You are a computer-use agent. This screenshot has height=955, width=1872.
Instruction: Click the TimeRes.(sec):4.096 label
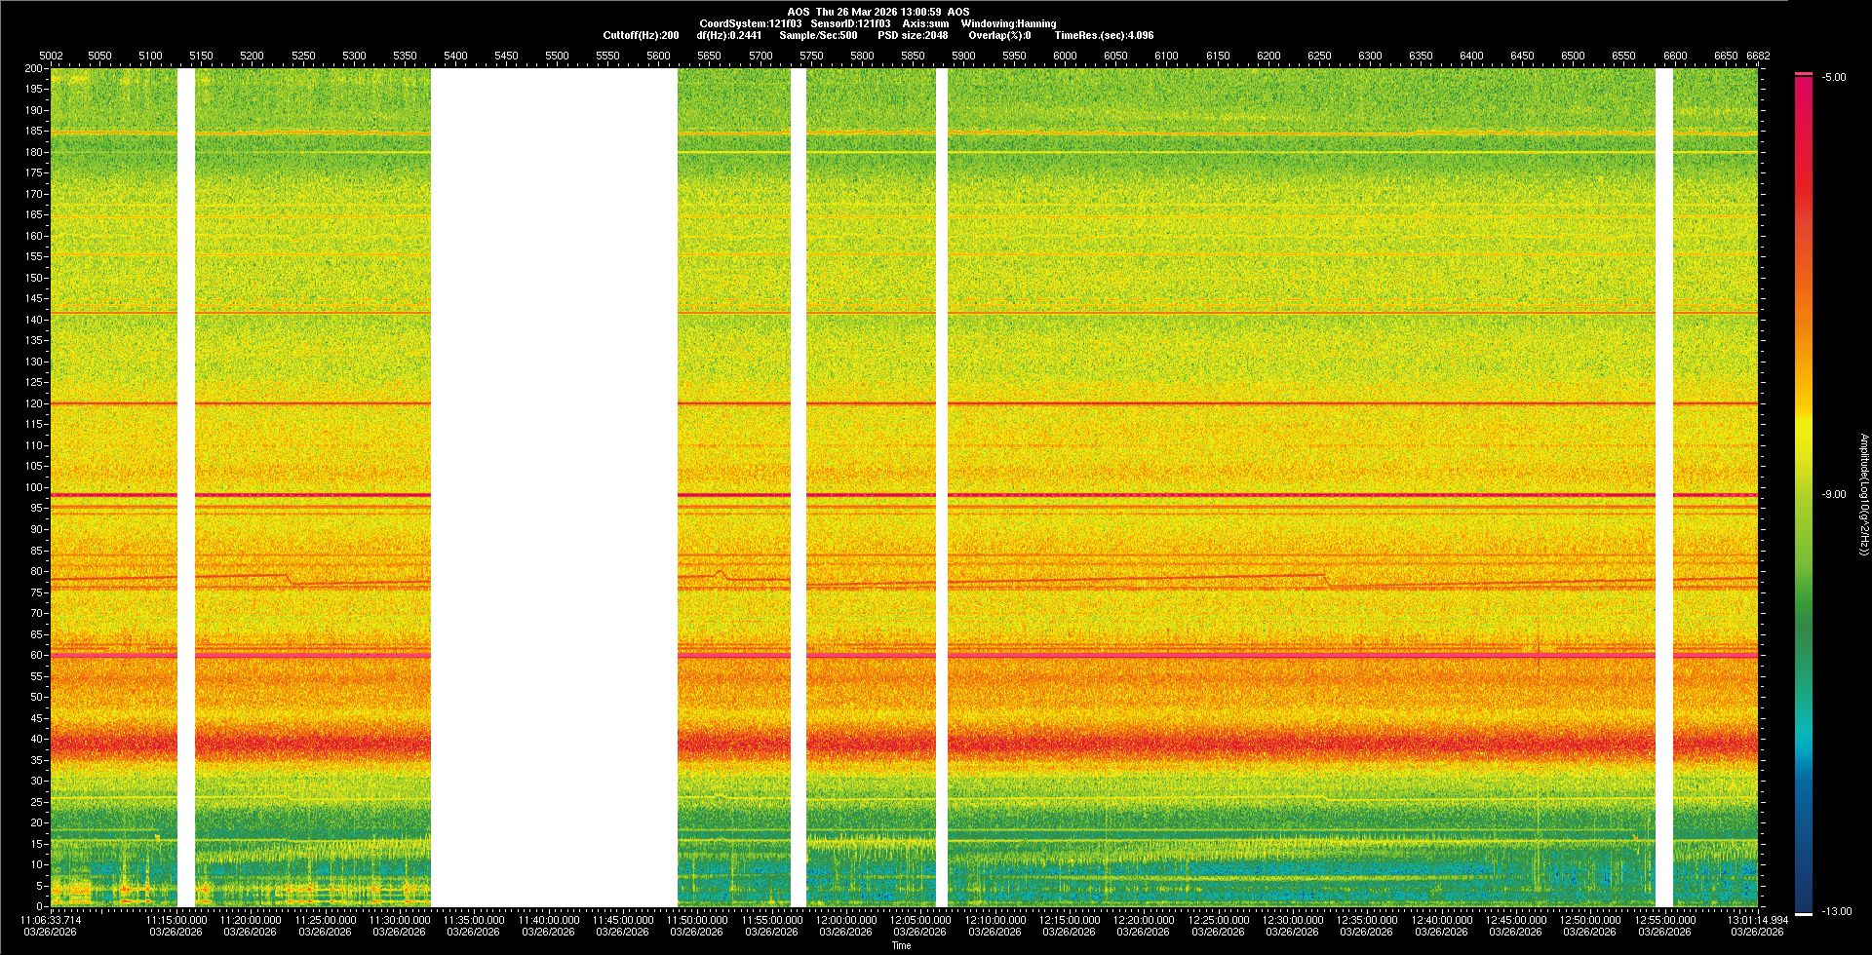pyautogui.click(x=1104, y=35)
